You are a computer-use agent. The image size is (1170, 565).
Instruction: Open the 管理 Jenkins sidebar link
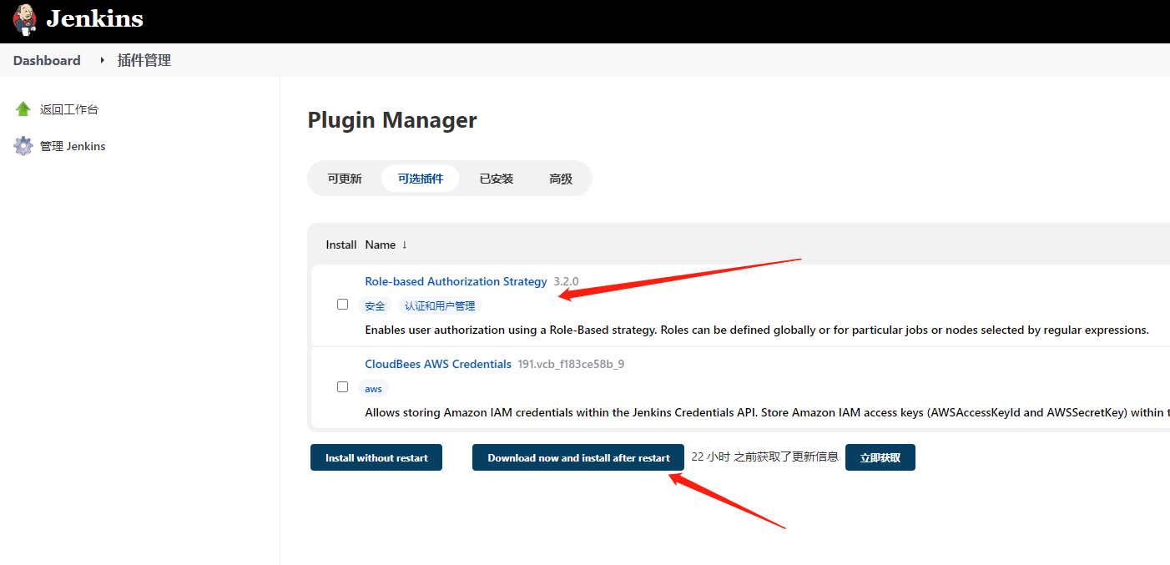(x=73, y=146)
